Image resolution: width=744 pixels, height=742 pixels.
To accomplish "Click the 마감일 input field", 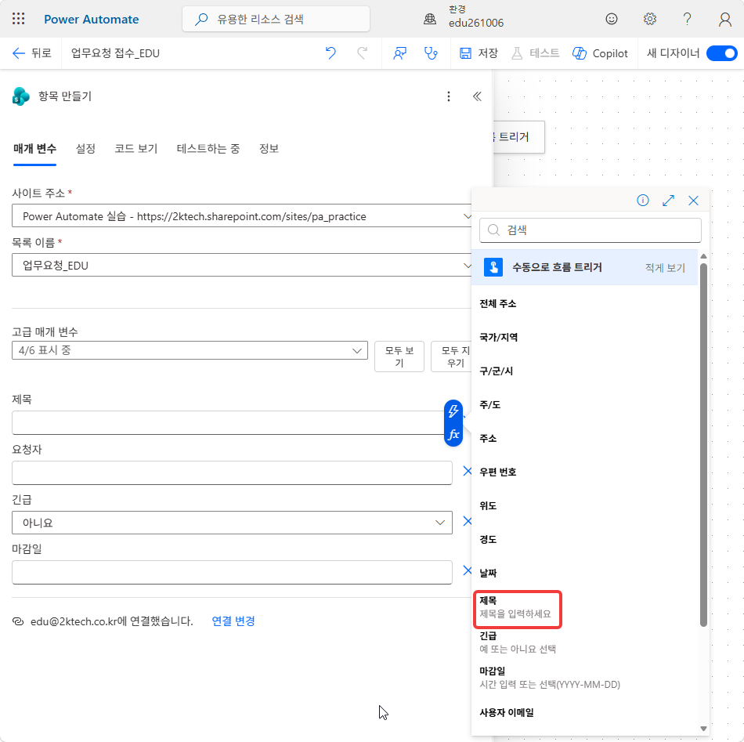I will pos(232,573).
